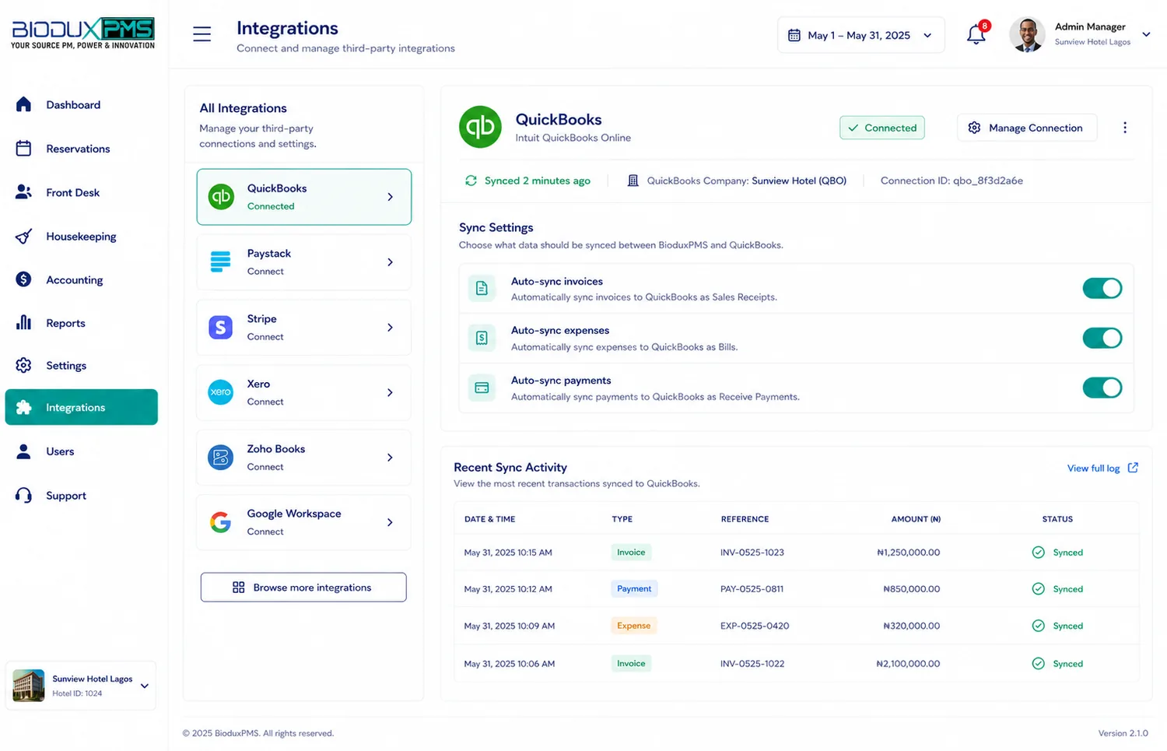
Task: Click the QuickBooks Company building icon
Action: pyautogui.click(x=633, y=181)
